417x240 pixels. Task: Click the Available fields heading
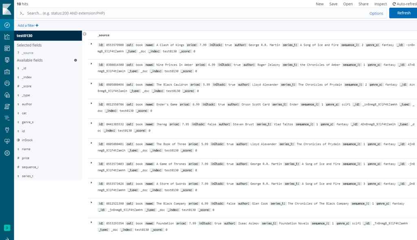(30, 60)
